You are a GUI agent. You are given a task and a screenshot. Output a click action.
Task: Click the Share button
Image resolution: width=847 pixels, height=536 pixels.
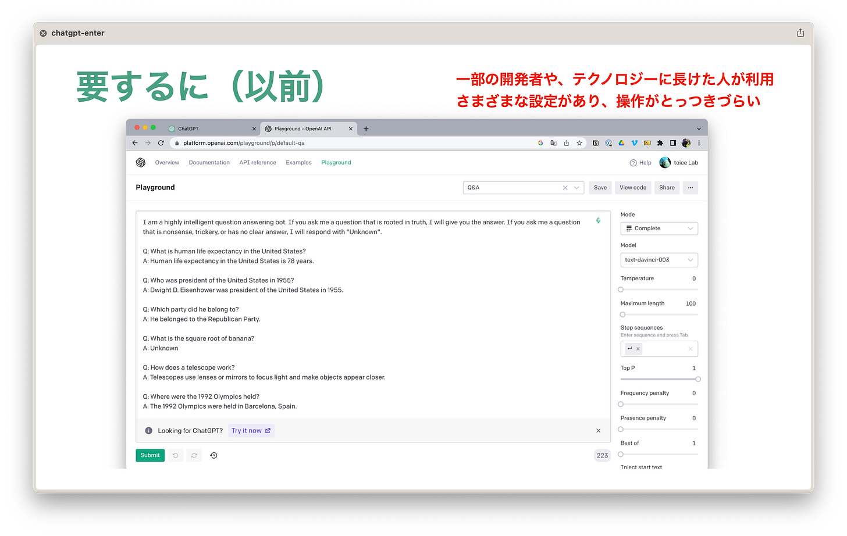[x=667, y=188]
